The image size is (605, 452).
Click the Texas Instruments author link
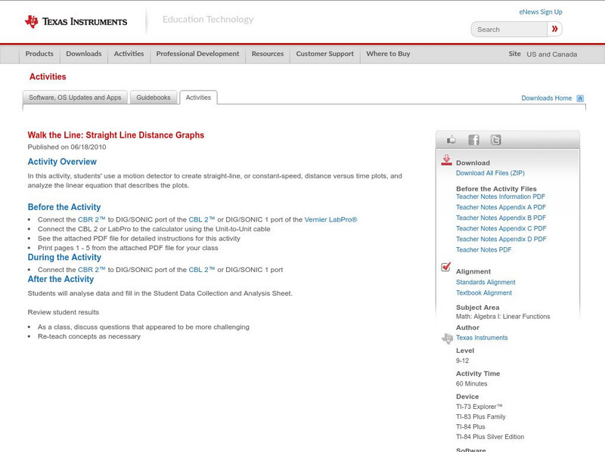click(x=482, y=338)
